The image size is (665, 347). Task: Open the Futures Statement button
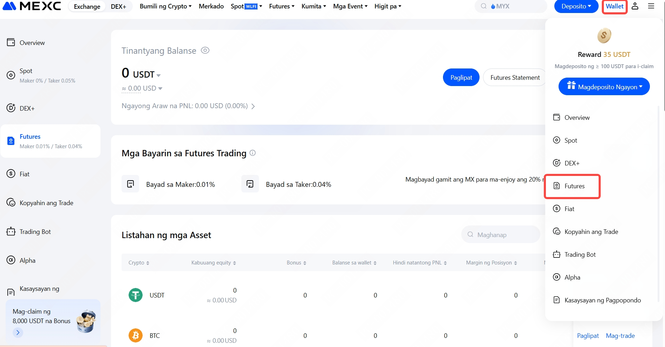point(515,77)
